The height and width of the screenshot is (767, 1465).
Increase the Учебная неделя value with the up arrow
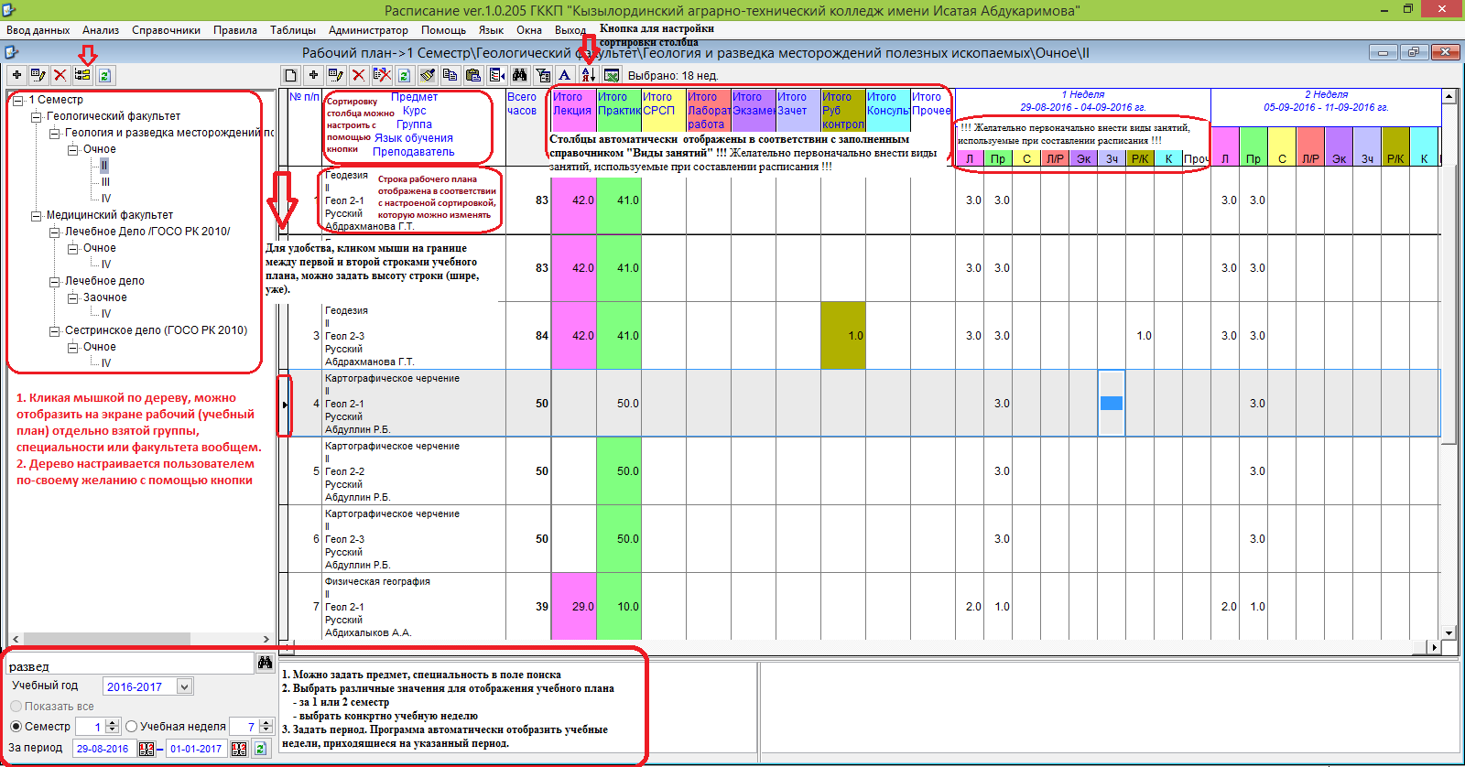click(266, 722)
